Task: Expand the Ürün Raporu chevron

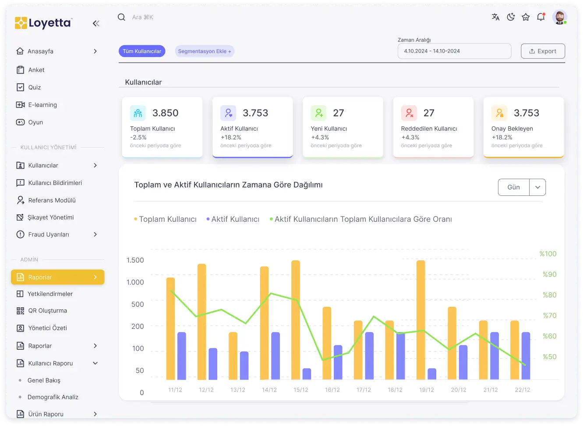Action: pos(95,414)
